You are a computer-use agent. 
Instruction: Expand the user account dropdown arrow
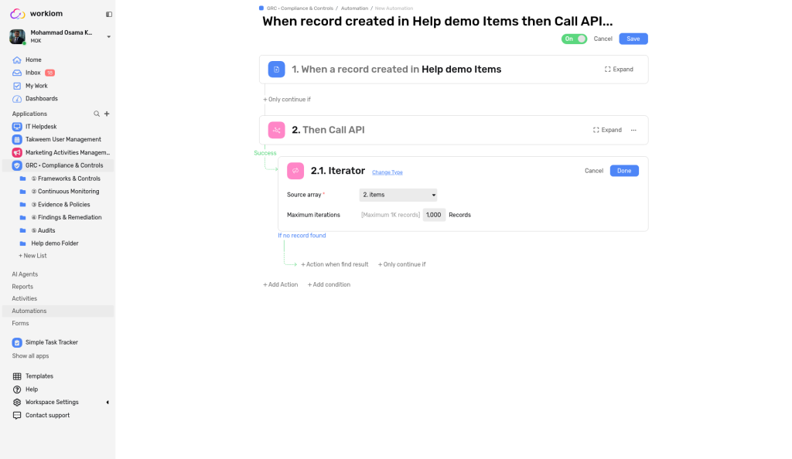108,37
